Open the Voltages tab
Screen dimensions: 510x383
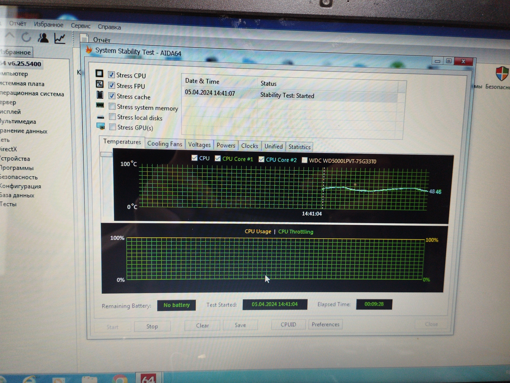pos(199,145)
